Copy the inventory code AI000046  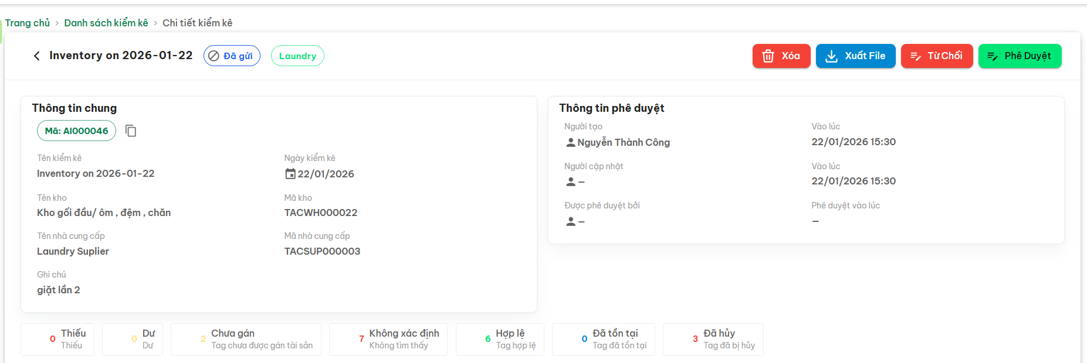pos(131,131)
